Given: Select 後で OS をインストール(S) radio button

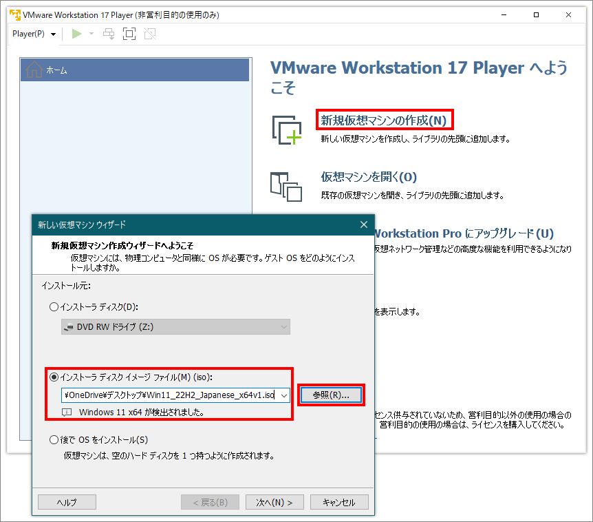Looking at the screenshot, I should pos(54,440).
